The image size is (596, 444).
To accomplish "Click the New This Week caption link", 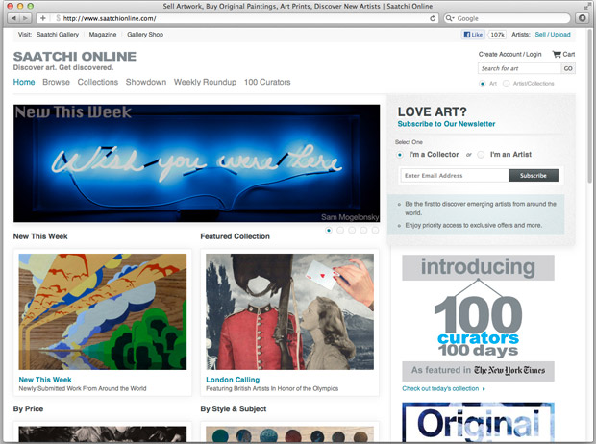I will [x=45, y=380].
